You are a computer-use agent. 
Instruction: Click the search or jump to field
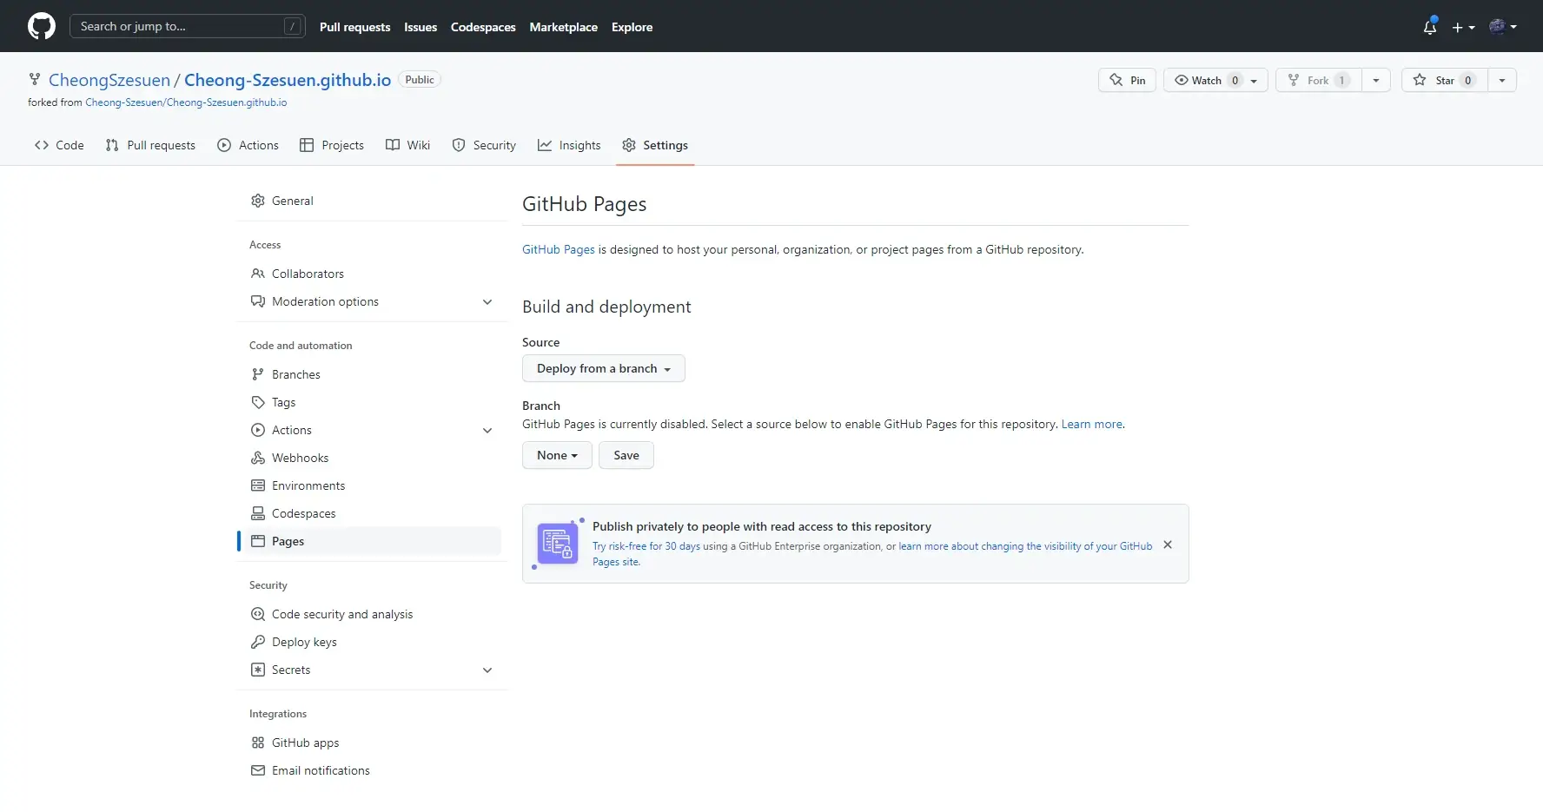coord(187,26)
